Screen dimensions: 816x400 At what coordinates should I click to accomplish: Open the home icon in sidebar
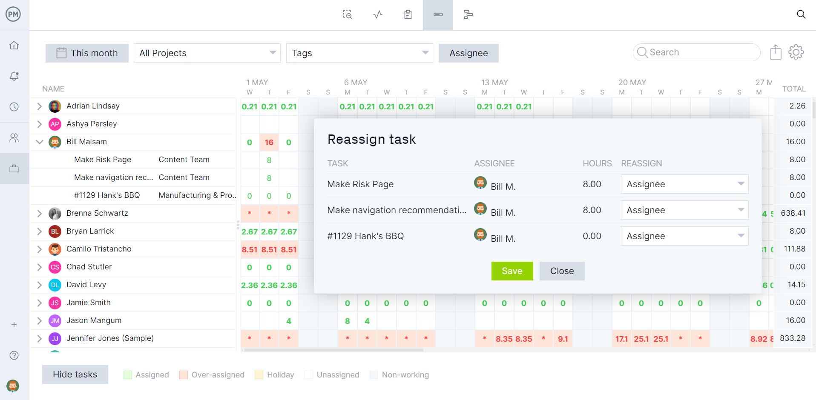coord(14,45)
